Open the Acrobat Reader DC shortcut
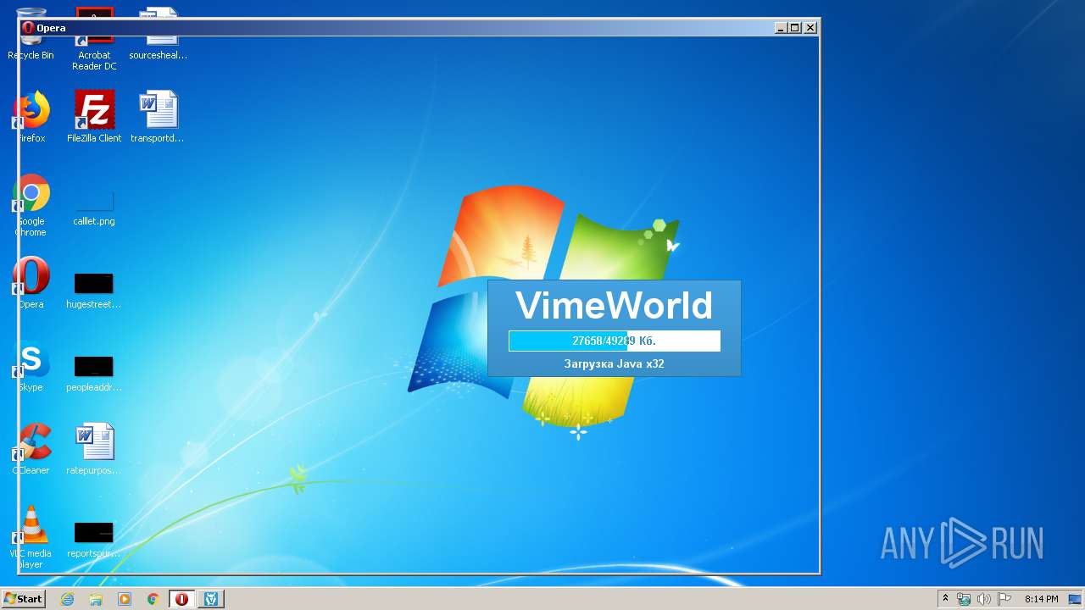 click(94, 39)
